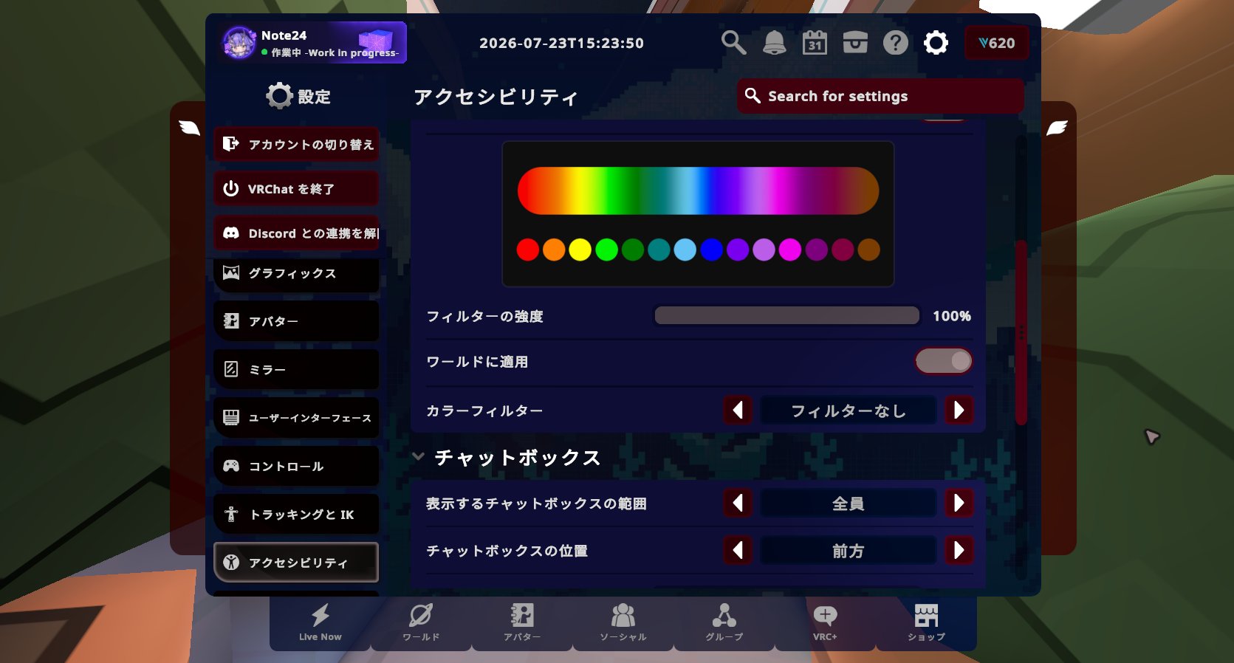Click the left arrow for チャットボックスの位置
This screenshot has height=663, width=1234.
tap(738, 550)
